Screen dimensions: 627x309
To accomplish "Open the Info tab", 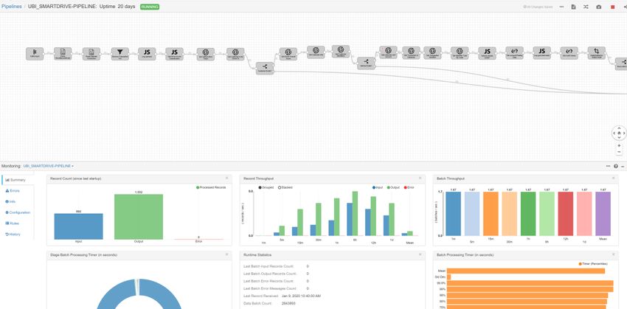I will click(x=10, y=201).
